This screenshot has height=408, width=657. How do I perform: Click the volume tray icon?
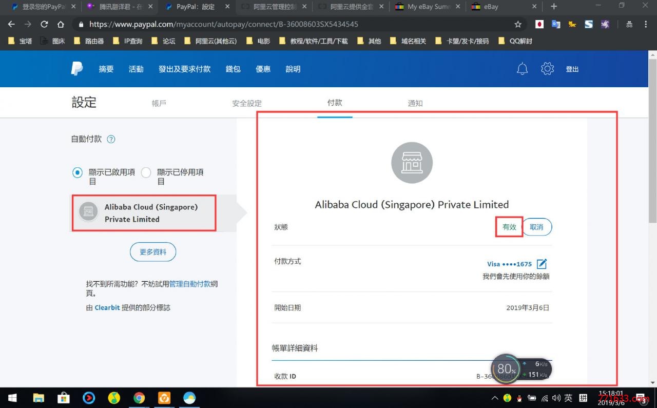pyautogui.click(x=556, y=398)
